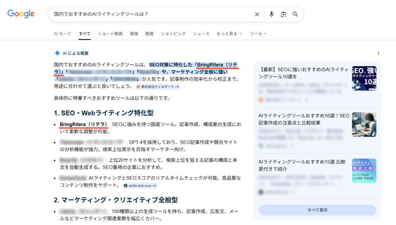The image size is (396, 225).
Task: Expand the もっと見る dropdown
Action: click(229, 34)
